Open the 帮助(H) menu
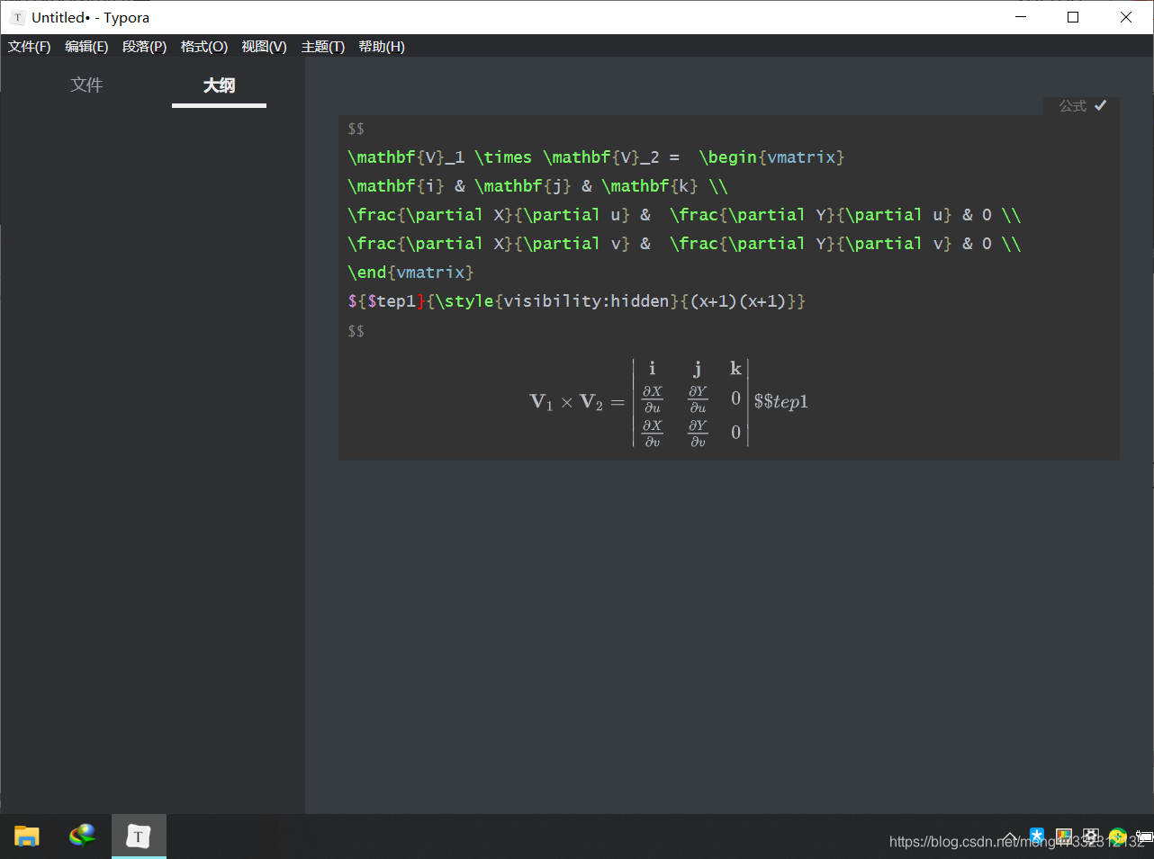This screenshot has width=1154, height=859. pos(382,47)
